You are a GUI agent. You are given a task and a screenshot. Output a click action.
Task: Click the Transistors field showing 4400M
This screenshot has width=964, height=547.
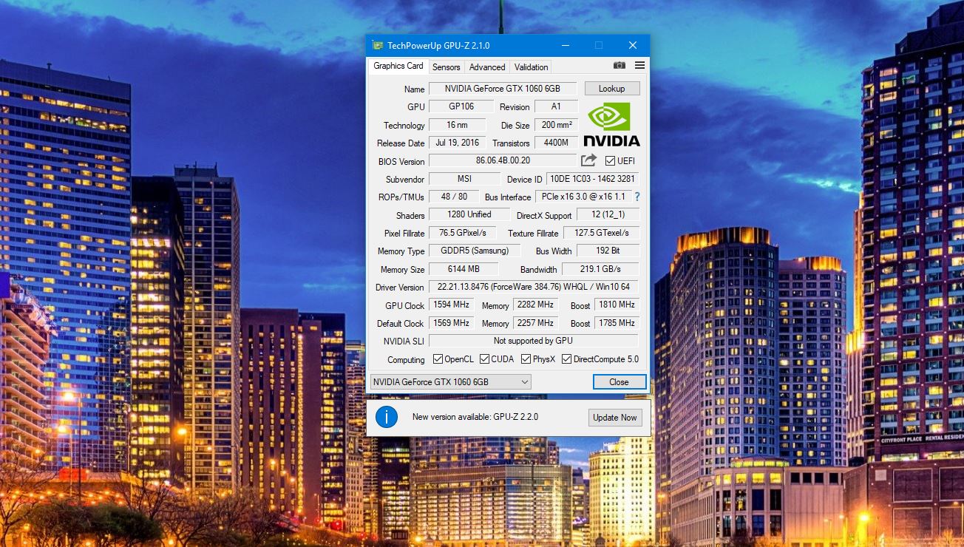pos(556,143)
